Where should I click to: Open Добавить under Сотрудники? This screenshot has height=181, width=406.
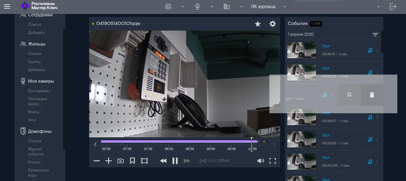point(36,33)
